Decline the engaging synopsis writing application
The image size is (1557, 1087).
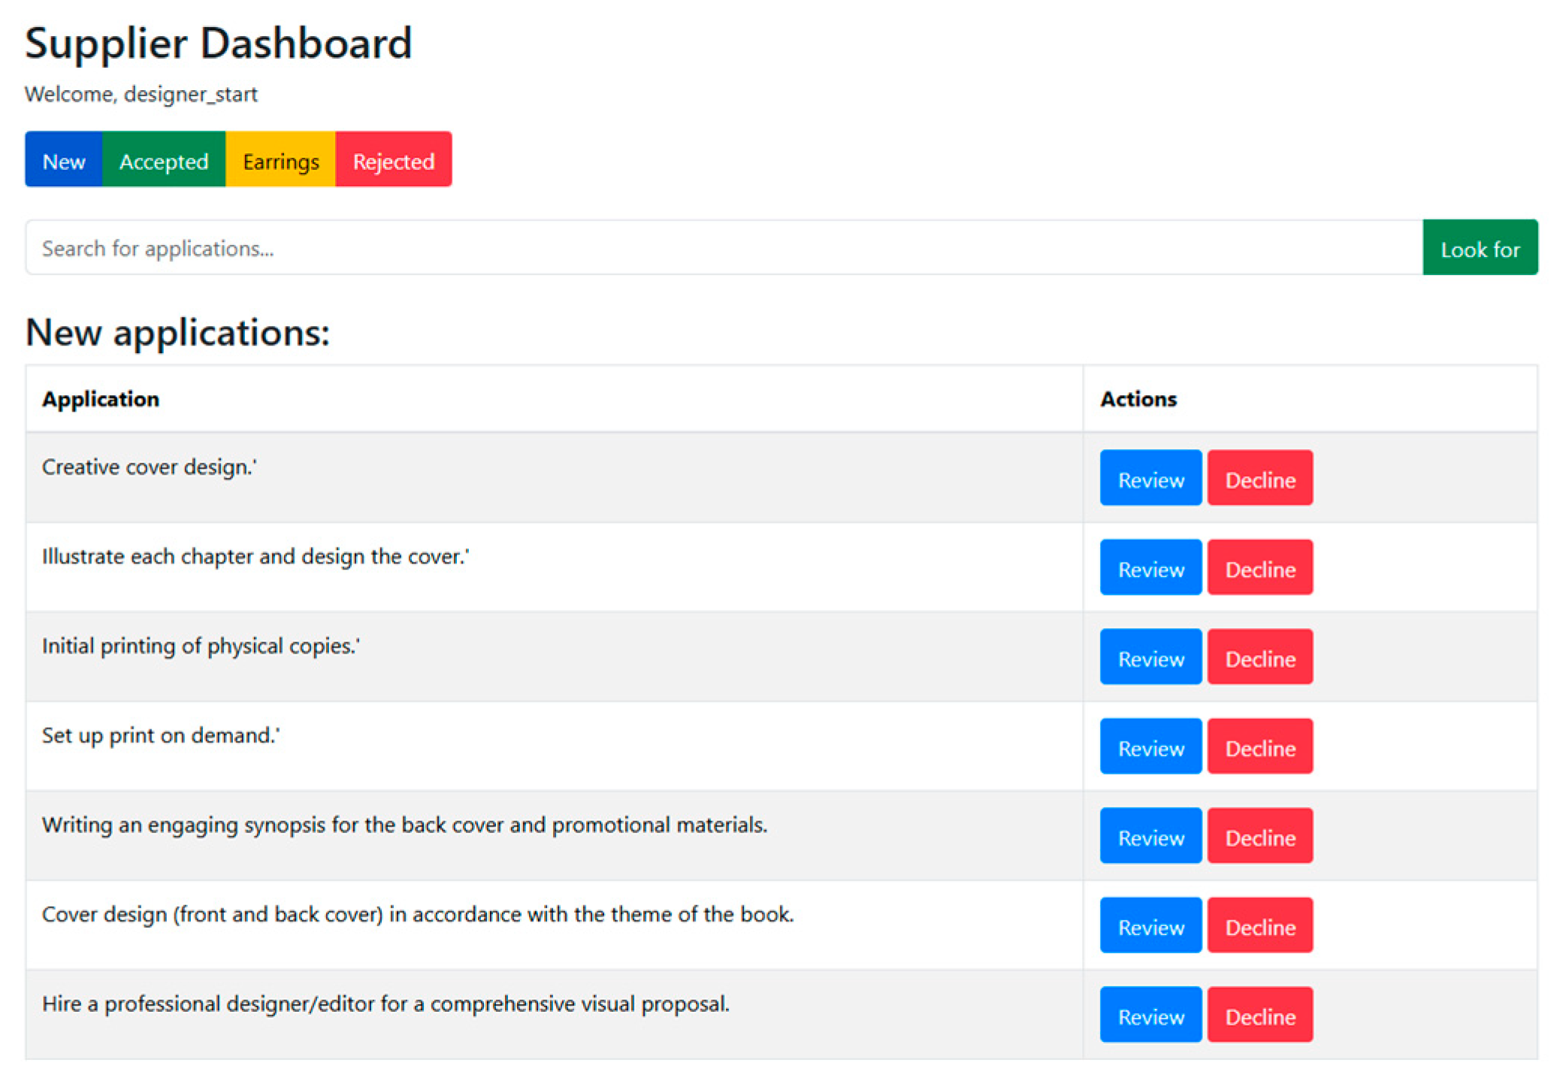click(1259, 836)
